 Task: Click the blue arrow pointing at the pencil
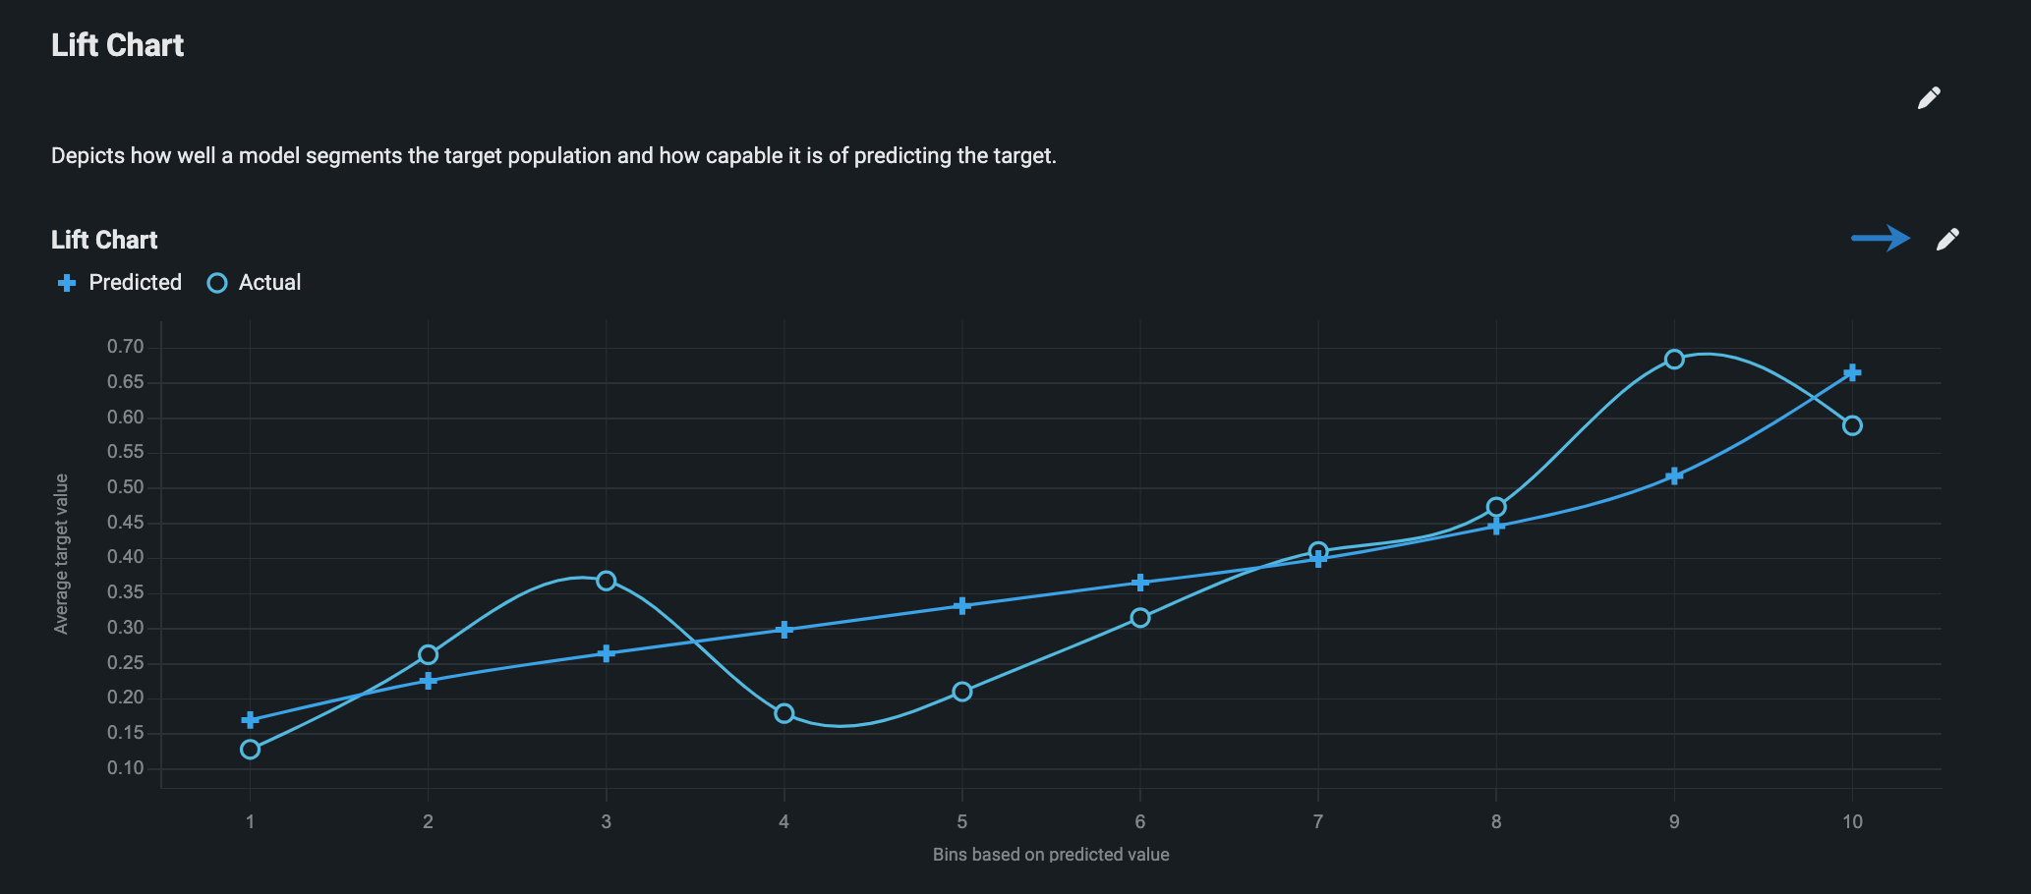point(1880,238)
